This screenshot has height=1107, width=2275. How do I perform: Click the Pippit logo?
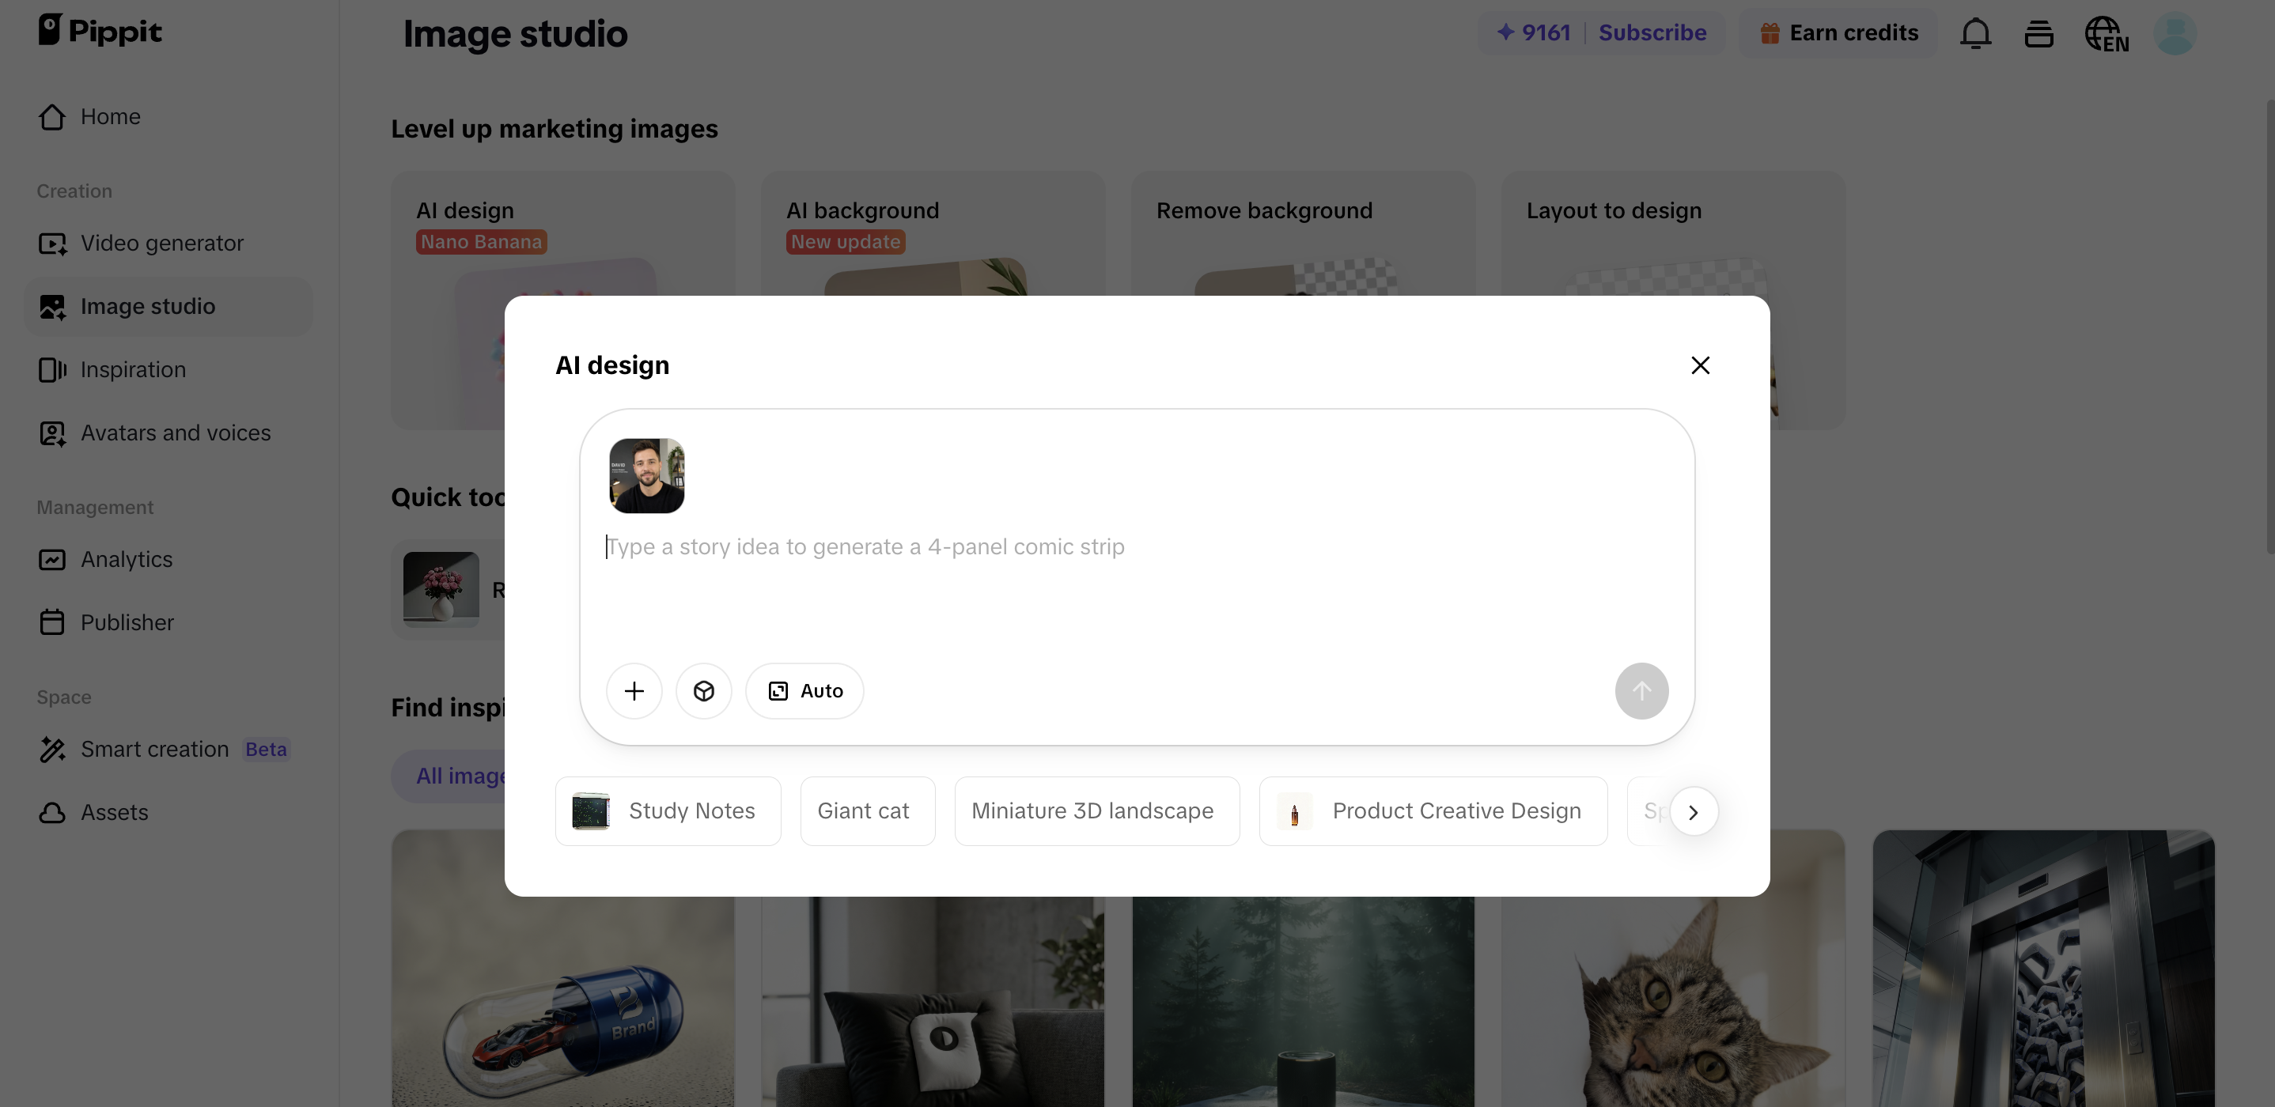pos(100,31)
